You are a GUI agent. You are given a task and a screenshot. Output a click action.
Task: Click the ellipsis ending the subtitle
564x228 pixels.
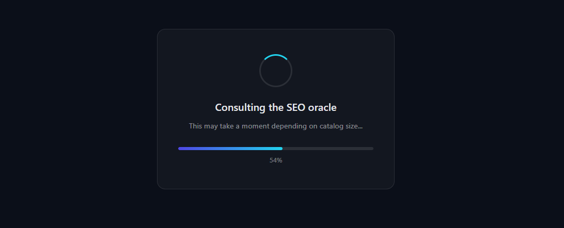pos(360,126)
